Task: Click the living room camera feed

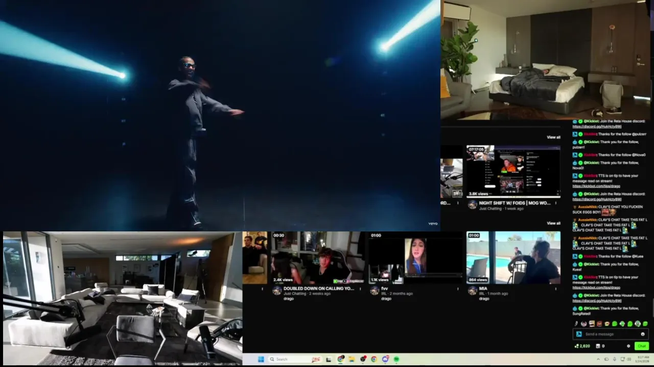Action: coord(123,298)
